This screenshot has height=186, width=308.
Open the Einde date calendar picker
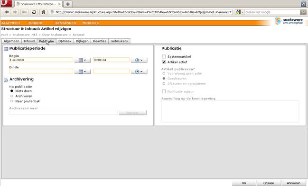82,71
